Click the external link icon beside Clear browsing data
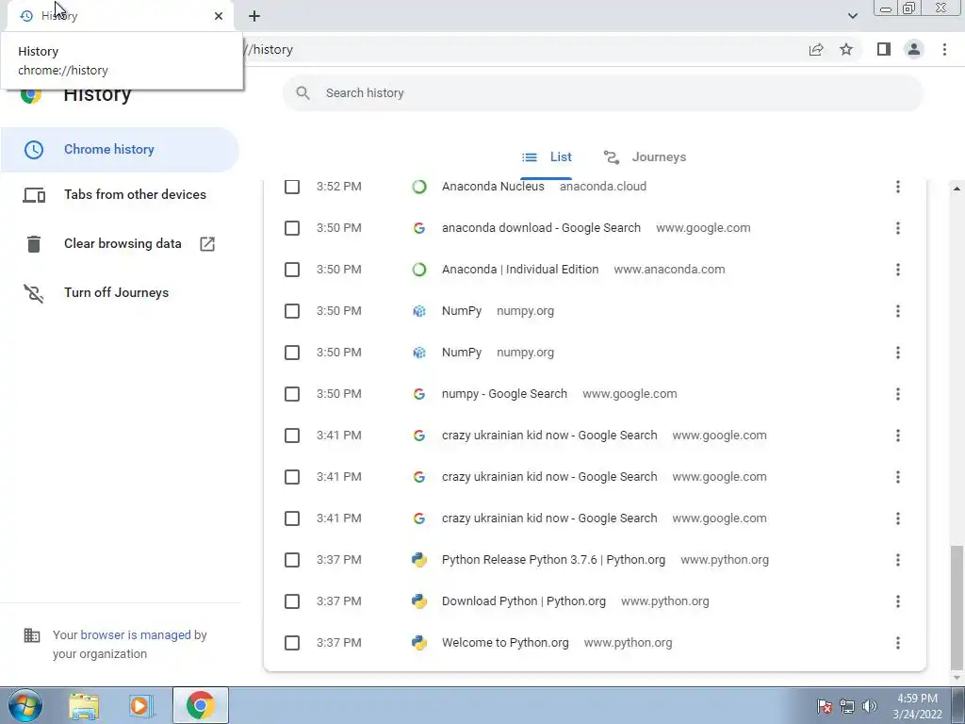 pyautogui.click(x=207, y=244)
